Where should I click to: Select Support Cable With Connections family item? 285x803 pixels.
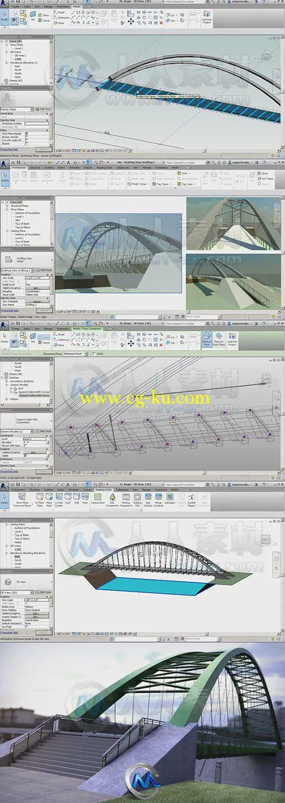point(34,395)
